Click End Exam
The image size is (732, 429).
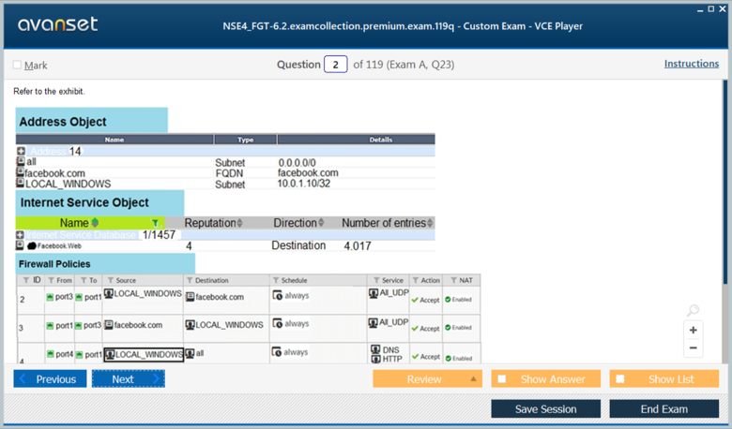click(663, 409)
